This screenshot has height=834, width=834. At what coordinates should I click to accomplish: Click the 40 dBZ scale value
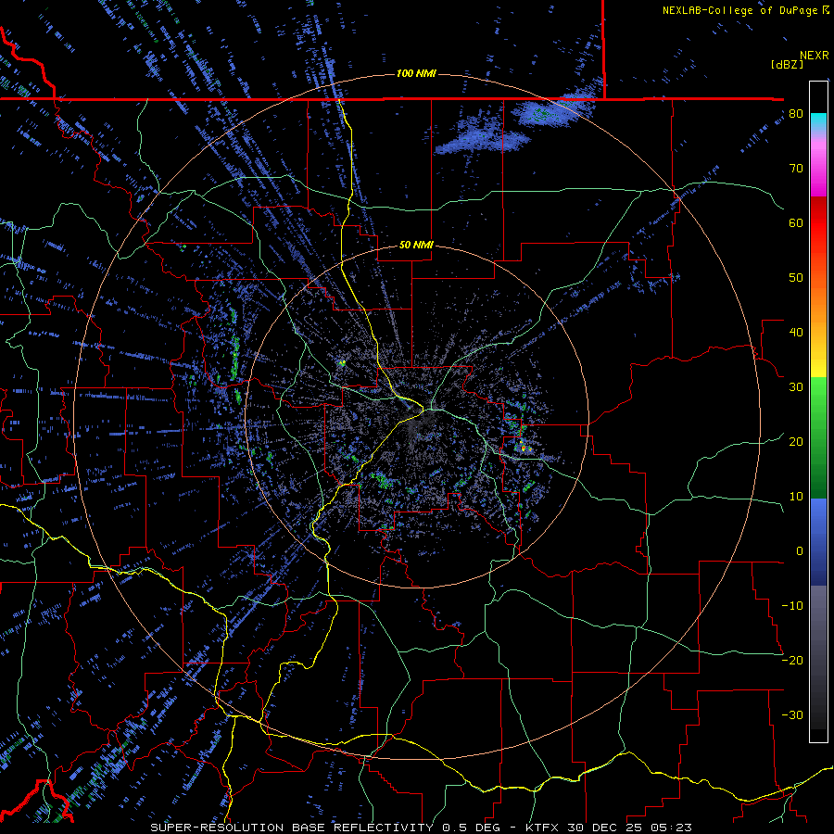pyautogui.click(x=796, y=333)
